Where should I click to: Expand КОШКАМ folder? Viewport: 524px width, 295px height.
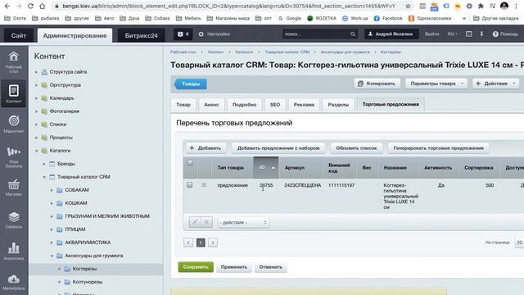52,203
